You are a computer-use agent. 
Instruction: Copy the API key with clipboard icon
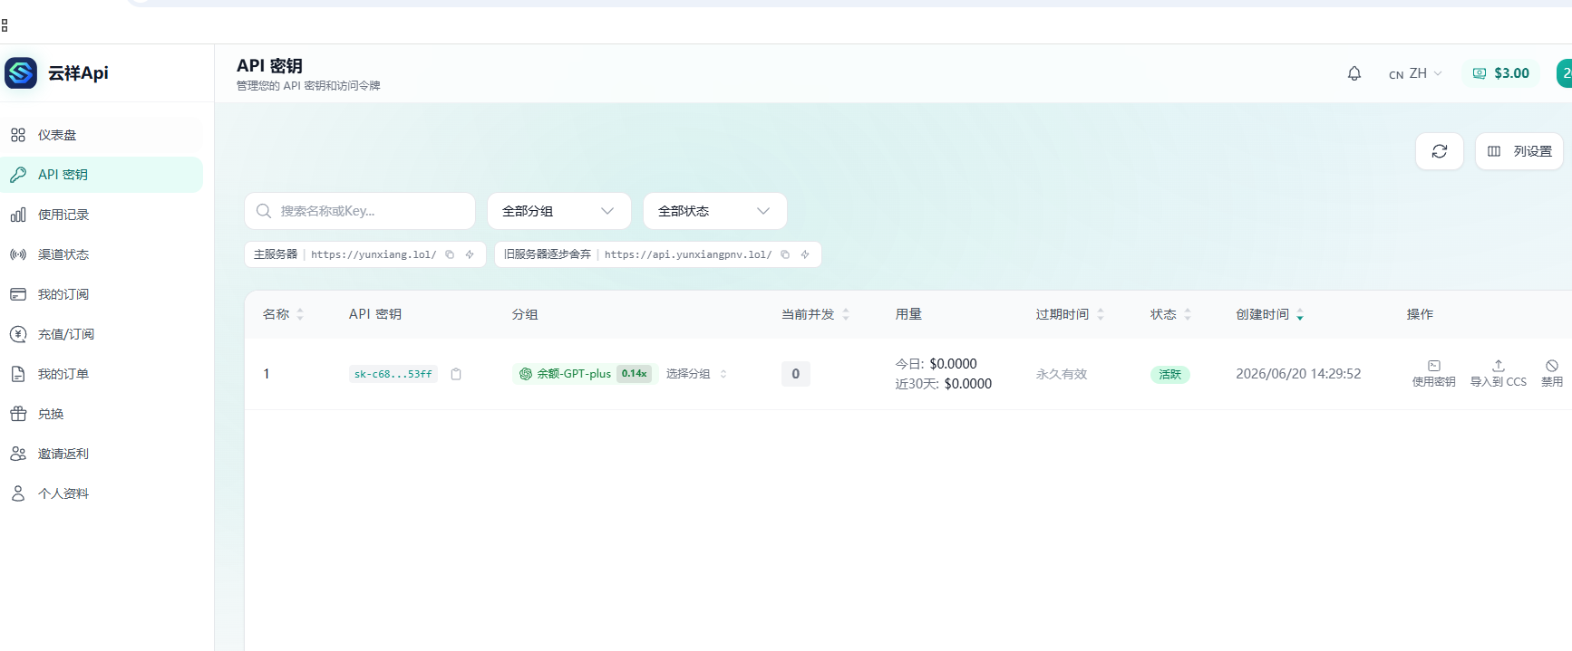(456, 374)
